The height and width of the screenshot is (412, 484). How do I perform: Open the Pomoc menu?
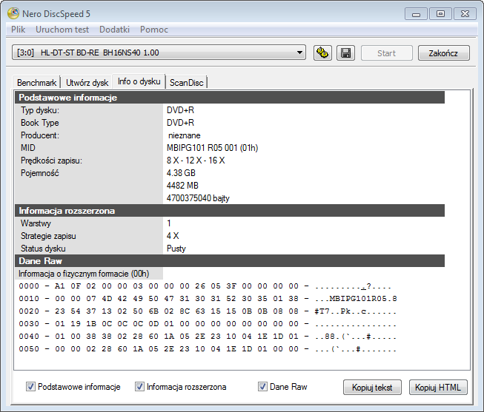pyautogui.click(x=153, y=30)
